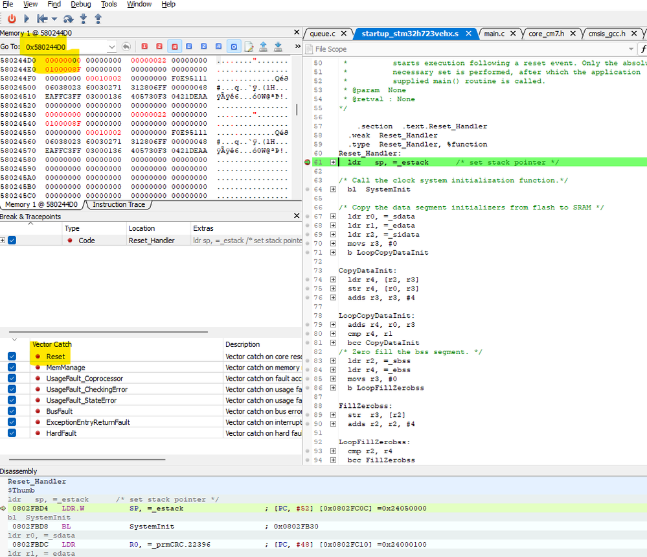This screenshot has width=647, height=557.
Task: Expand the inline disassembly for line 64
Action: [x=333, y=189]
